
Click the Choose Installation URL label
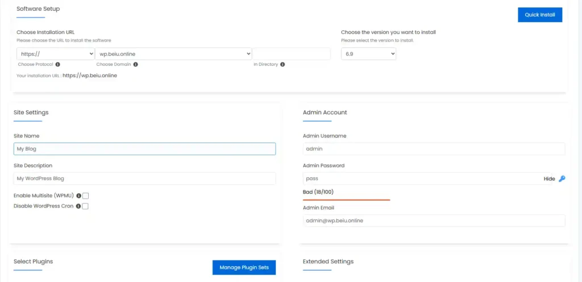[x=45, y=32]
